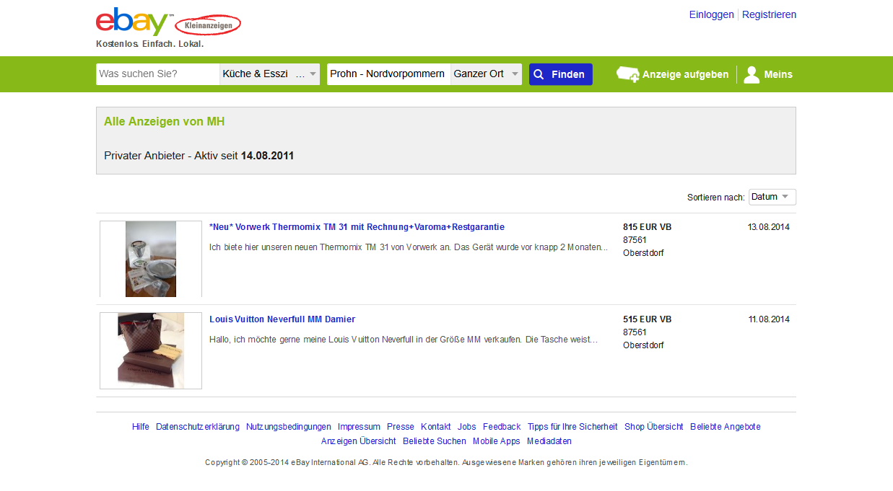Open the Meins menu
The width and height of the screenshot is (893, 491).
click(778, 74)
